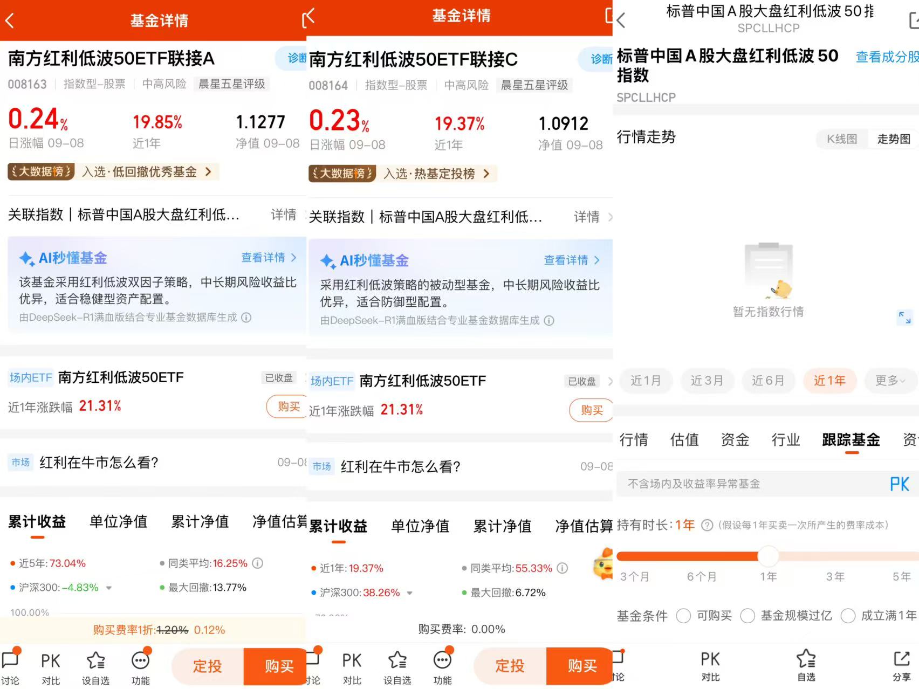The width and height of the screenshot is (919, 689).
Task: Tap info icon beside 同类平均 16.25%
Action: click(258, 563)
